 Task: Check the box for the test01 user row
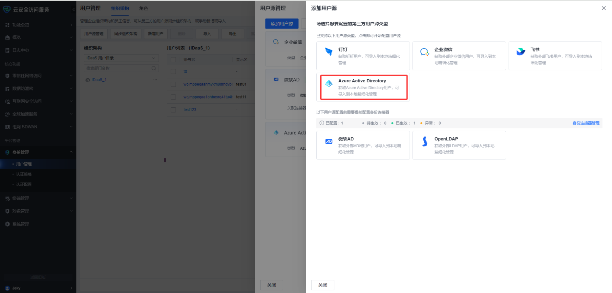173,84
